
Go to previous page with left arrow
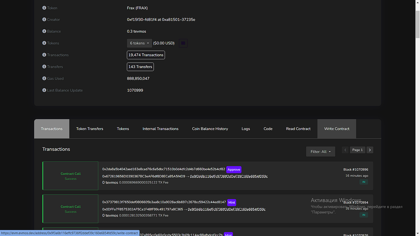coord(345,150)
